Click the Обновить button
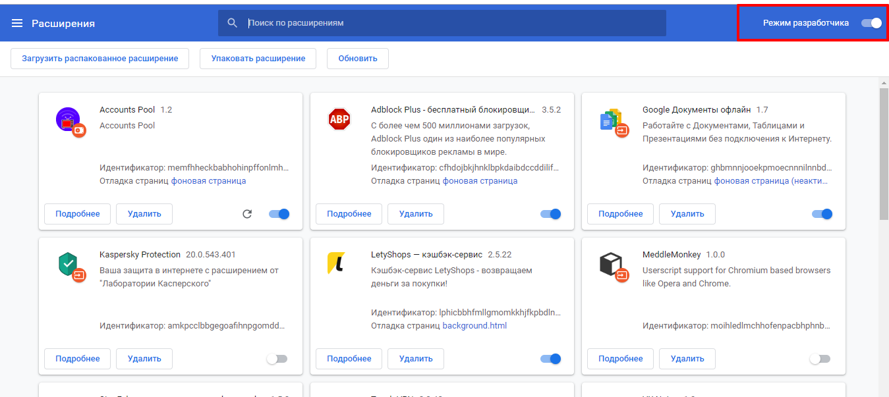 (x=358, y=58)
